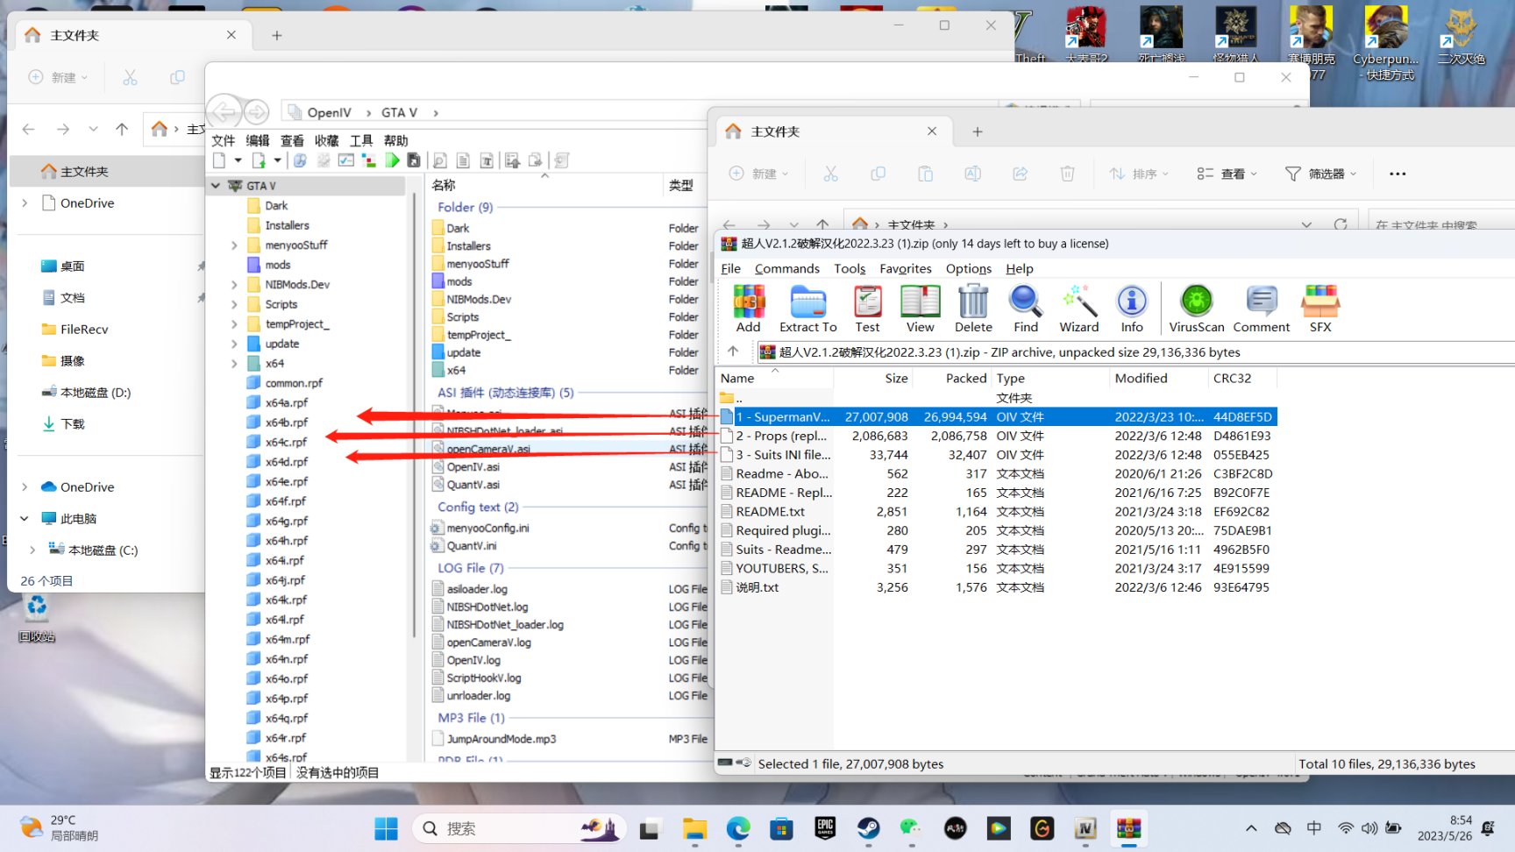Open the 筛选器 filter dropdown in front Explorer

click(1320, 174)
